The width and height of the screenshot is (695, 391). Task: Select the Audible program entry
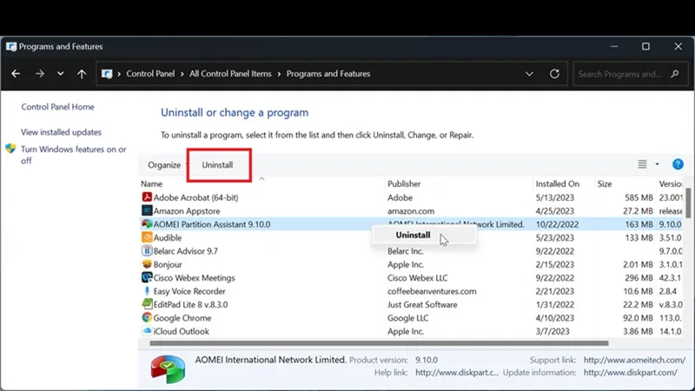click(167, 238)
